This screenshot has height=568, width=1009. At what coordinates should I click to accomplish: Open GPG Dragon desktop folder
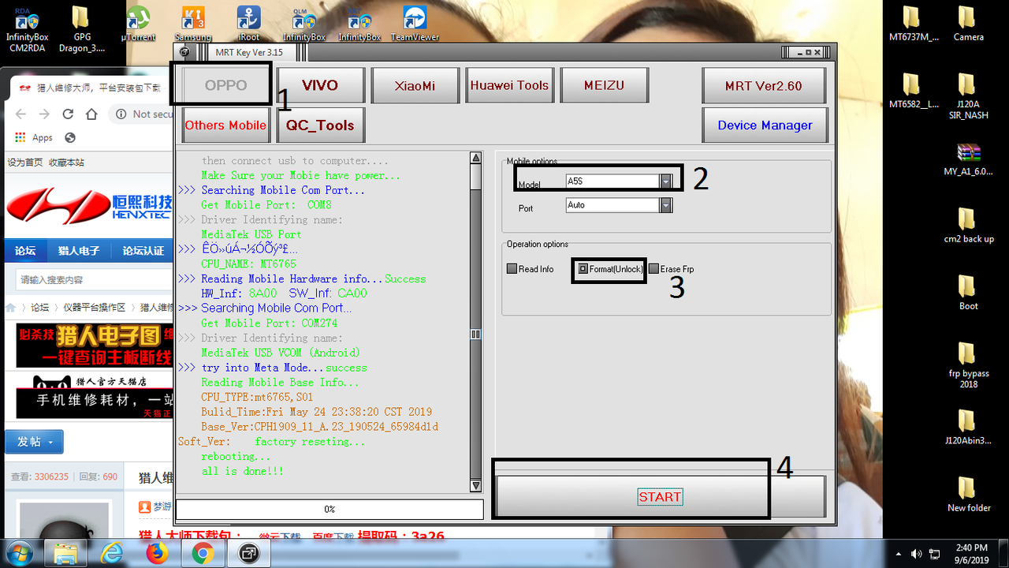pyautogui.click(x=82, y=24)
